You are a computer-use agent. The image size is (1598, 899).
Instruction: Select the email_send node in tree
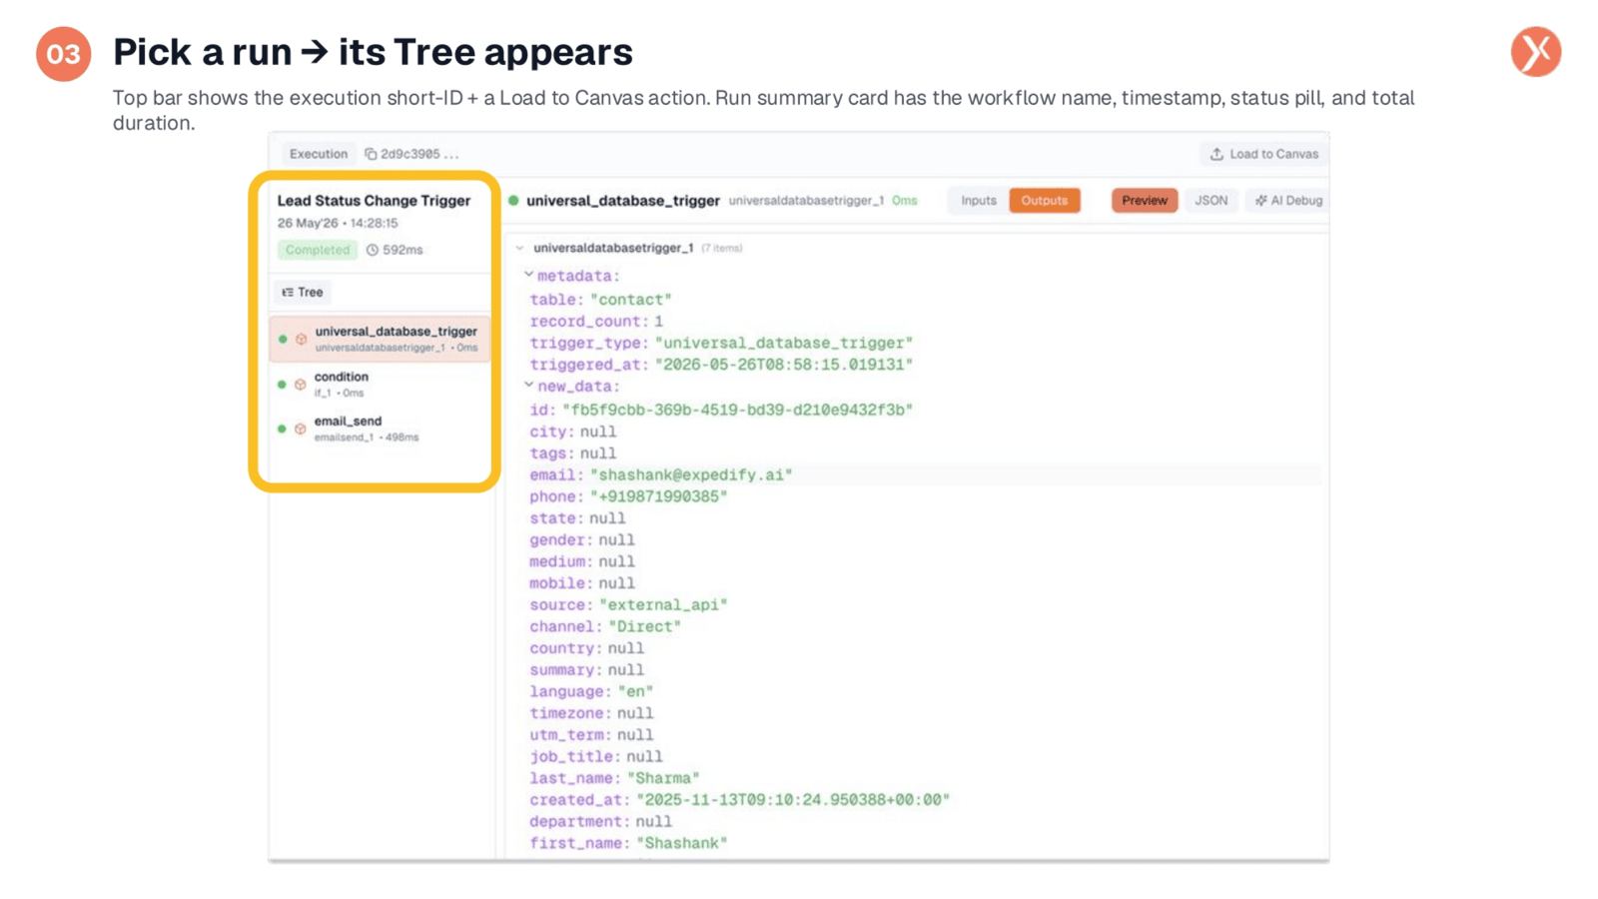381,429
